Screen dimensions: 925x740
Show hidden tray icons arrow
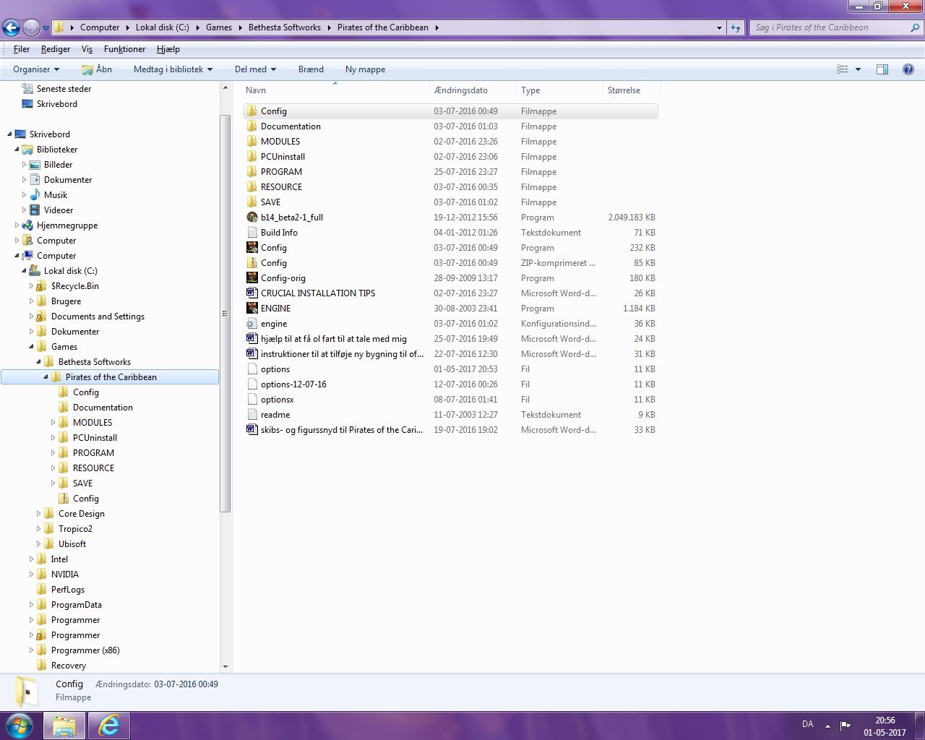click(827, 726)
